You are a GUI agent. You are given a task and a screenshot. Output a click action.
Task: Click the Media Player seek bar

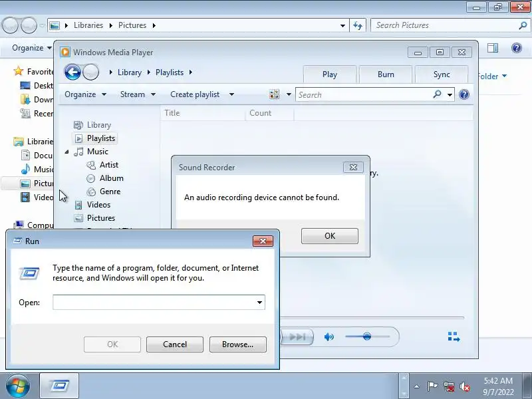pos(372,318)
